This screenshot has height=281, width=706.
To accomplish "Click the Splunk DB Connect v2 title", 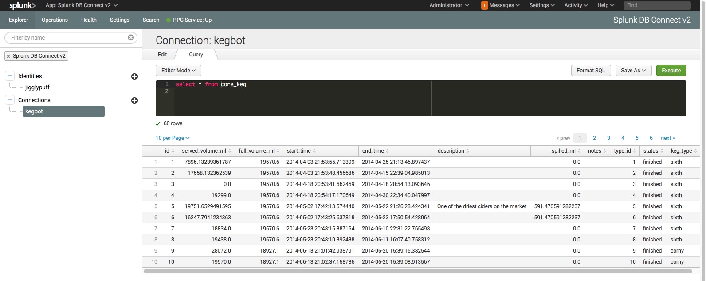I will (x=652, y=20).
